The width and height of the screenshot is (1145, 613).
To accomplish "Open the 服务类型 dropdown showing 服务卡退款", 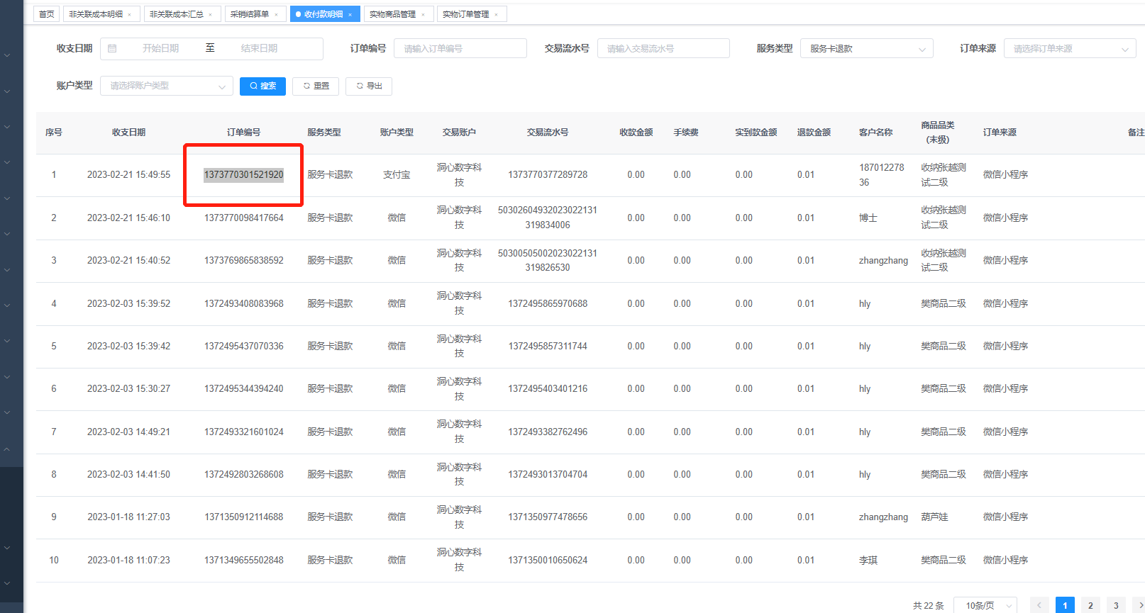I will (866, 49).
